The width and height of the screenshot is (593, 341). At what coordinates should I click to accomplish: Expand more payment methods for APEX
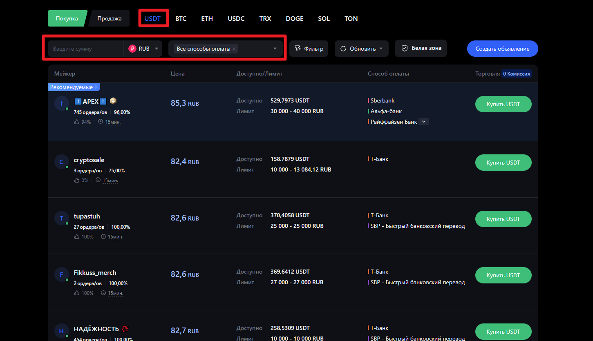pyautogui.click(x=424, y=122)
